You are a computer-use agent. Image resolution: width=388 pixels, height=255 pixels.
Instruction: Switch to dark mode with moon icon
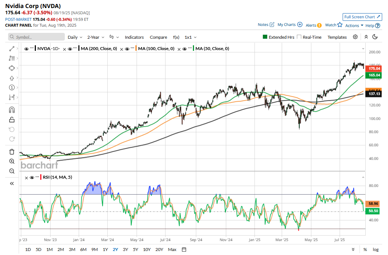click(x=375, y=37)
